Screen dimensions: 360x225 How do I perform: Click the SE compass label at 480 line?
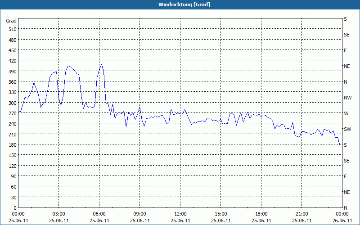pos(346,35)
